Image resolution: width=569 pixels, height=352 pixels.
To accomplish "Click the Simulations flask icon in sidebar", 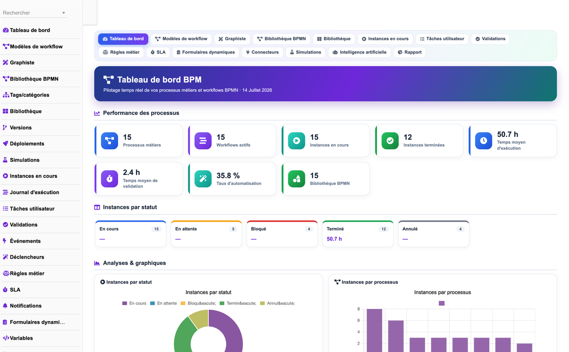I will 6,160.
